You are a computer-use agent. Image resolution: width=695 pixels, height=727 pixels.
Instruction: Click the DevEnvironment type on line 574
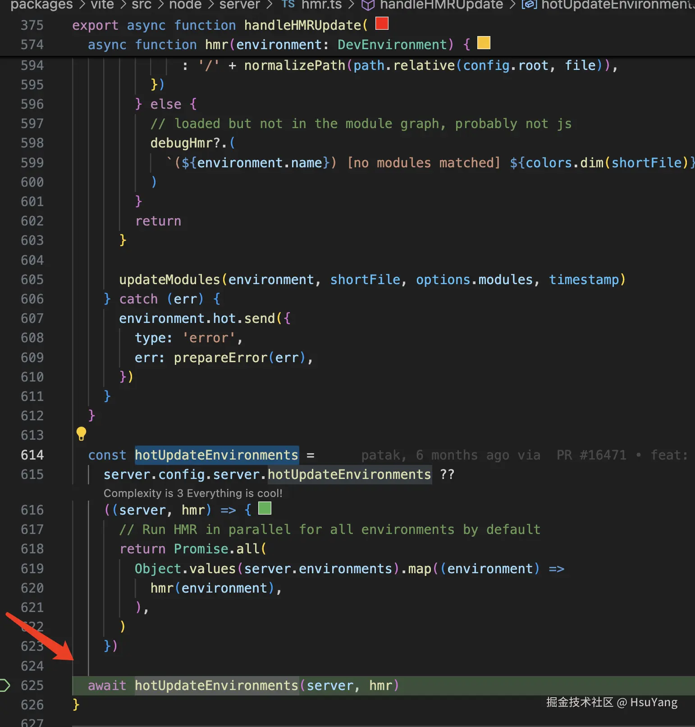pos(392,45)
